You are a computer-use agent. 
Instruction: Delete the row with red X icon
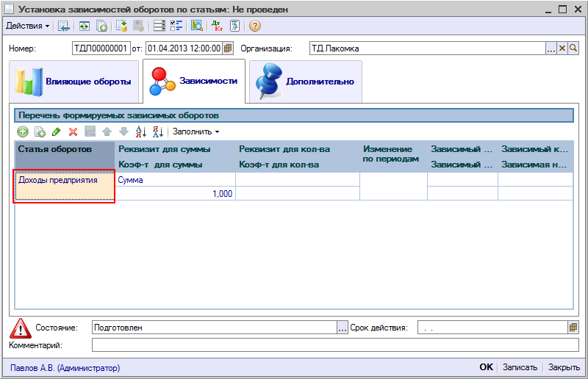coord(73,131)
